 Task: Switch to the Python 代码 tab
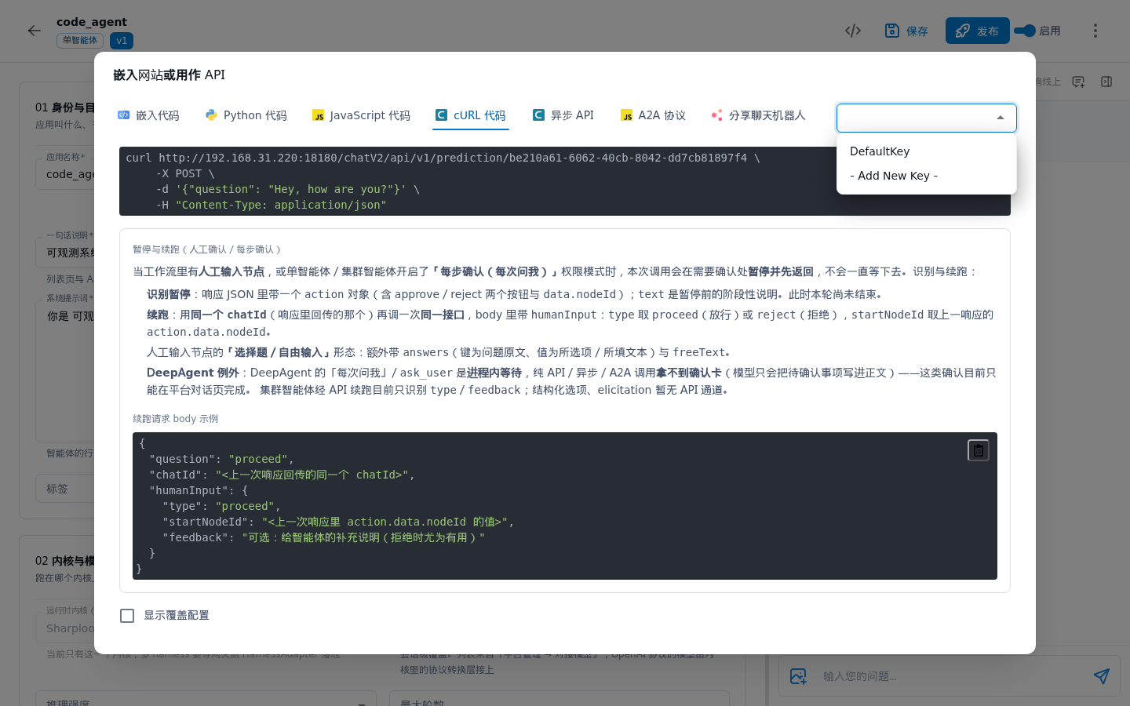pyautogui.click(x=246, y=115)
